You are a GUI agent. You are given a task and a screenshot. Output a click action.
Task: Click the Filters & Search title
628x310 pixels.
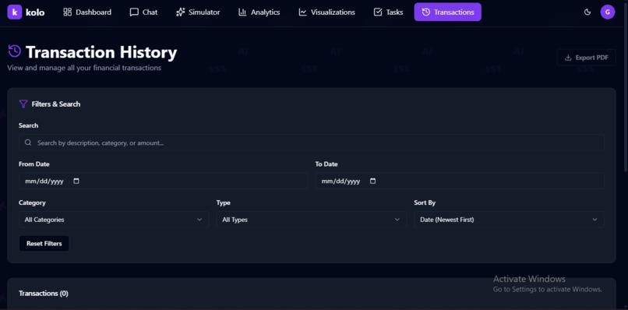(x=56, y=104)
